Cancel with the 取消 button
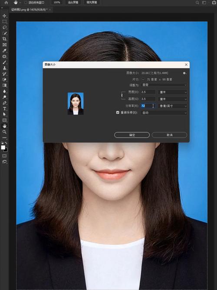This screenshot has height=290, width=217. tap(169, 135)
